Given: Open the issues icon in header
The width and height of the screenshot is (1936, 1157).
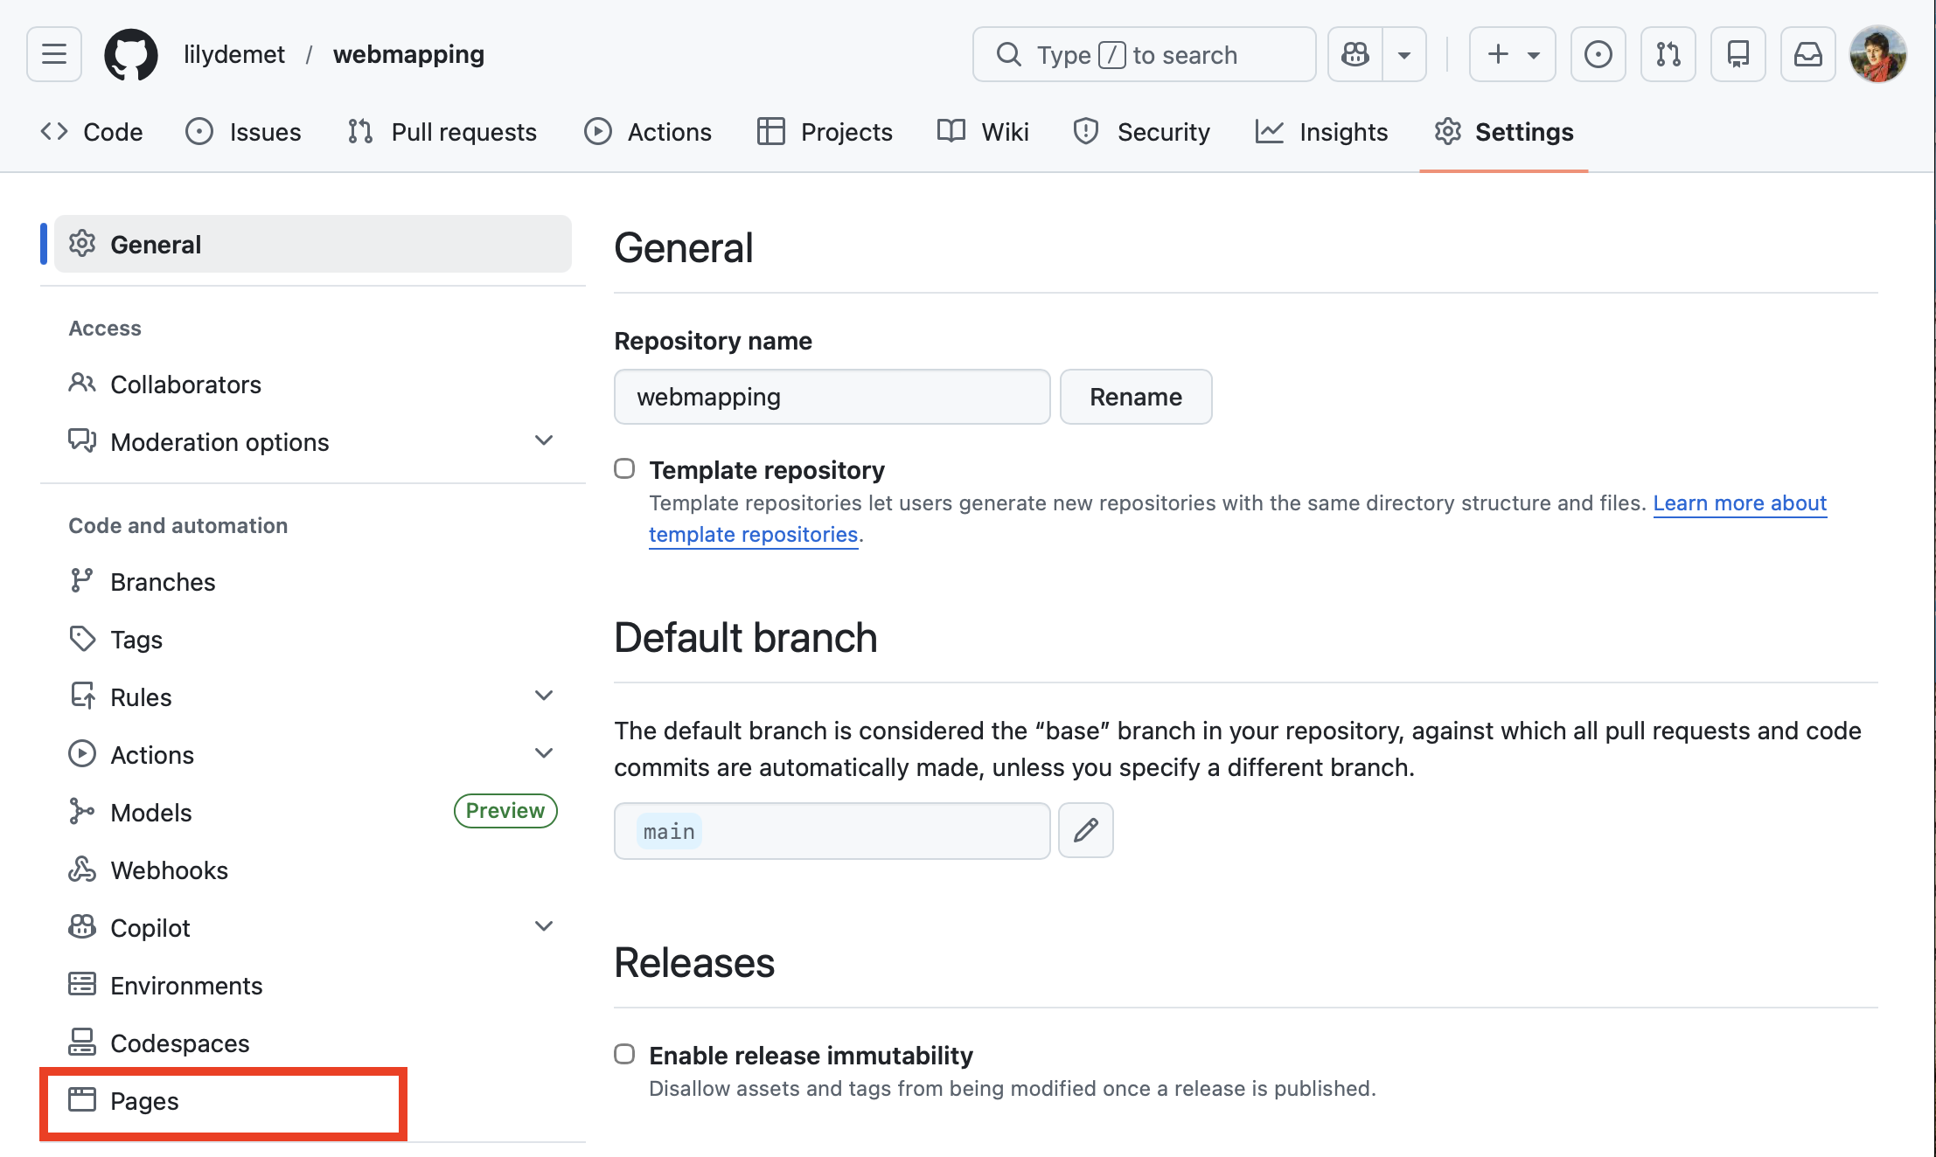Looking at the screenshot, I should [1598, 54].
